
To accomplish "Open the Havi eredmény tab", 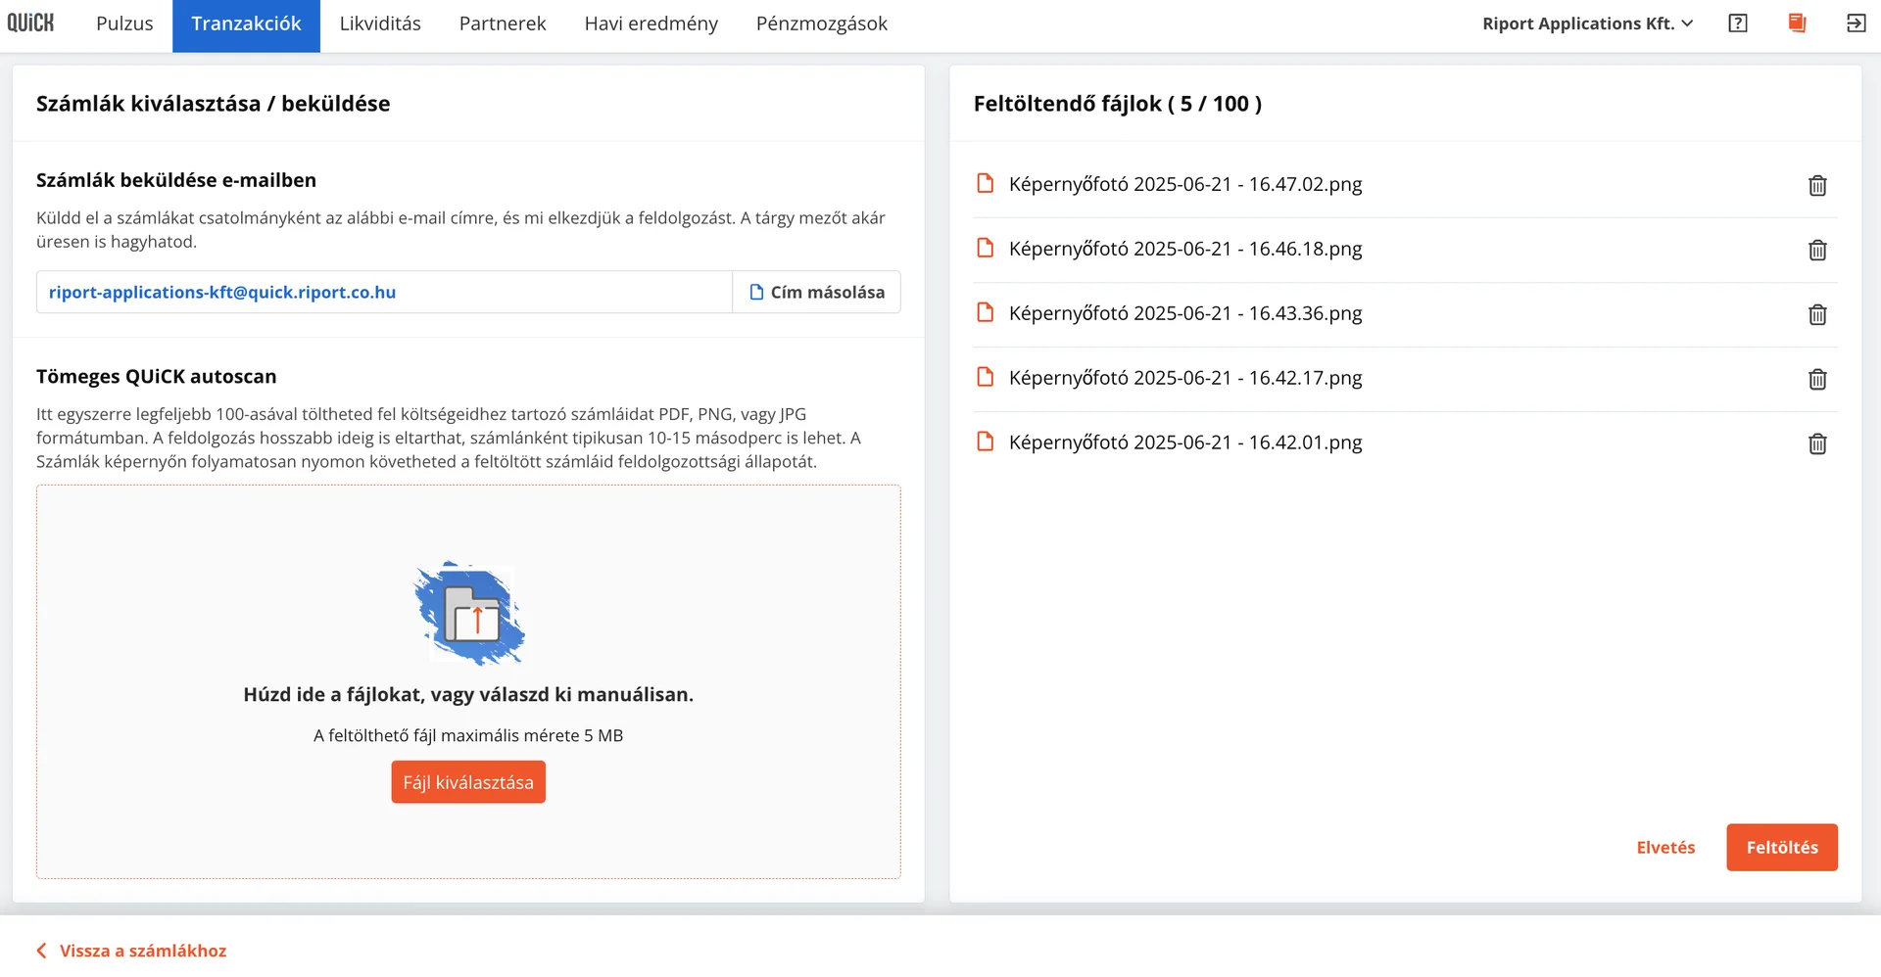I will 651,23.
